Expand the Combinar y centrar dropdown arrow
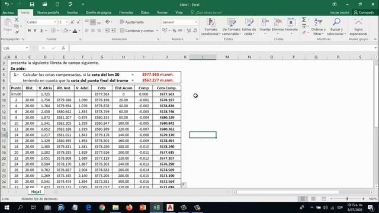Image resolution: width=379 pixels, height=213 pixels. pos(157,31)
